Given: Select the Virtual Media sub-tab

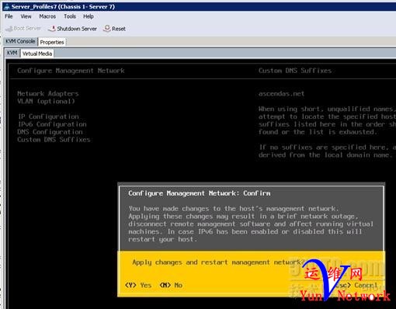Looking at the screenshot, I should [x=37, y=54].
